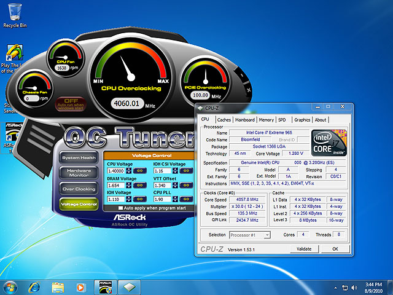Adjust VTT Offset stepper arrows
393x295 pixels.
point(175,186)
